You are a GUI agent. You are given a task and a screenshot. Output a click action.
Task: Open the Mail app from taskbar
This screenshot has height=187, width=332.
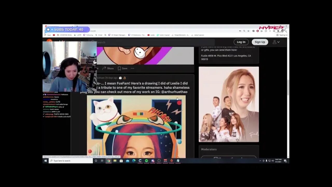pyautogui.click(x=127, y=161)
